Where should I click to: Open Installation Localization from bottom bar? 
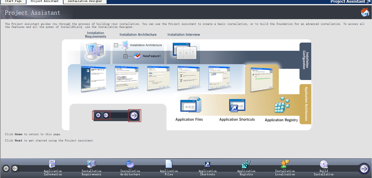pos(285,168)
